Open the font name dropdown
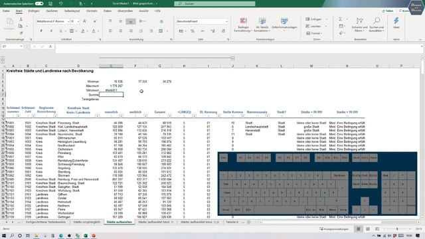 click(x=68, y=21)
